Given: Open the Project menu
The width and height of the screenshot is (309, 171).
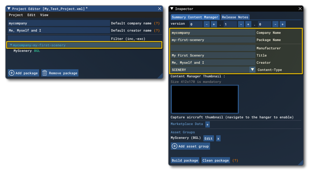Looking at the screenshot, I should pos(16,15).
